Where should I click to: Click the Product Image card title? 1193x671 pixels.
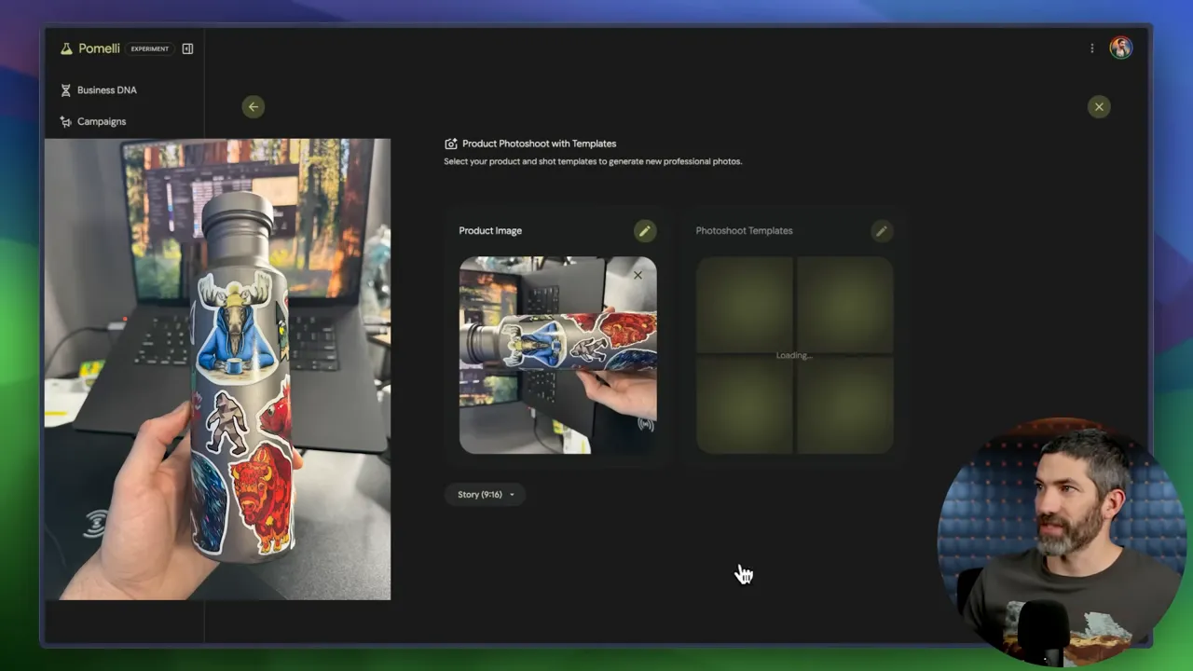tap(490, 231)
